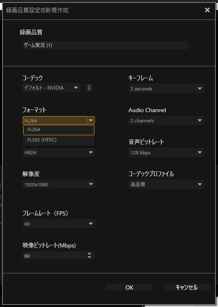Click the 録画品質 name field ゲーム実況 (1)

[105, 45]
